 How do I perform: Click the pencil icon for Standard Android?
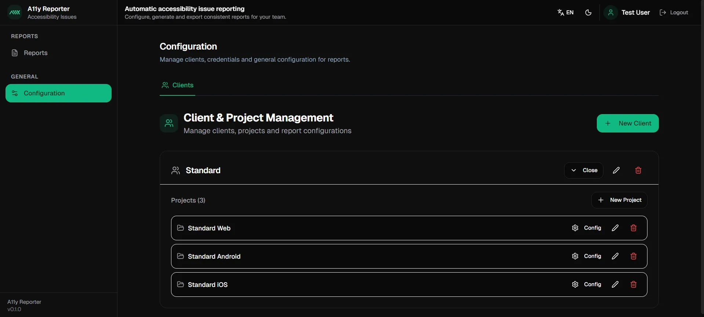click(615, 256)
